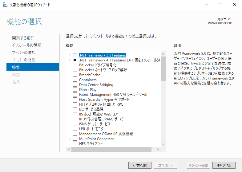The height and width of the screenshot is (172, 242).
Task: Select the BranchCache feature label
Action: [x=90, y=75]
